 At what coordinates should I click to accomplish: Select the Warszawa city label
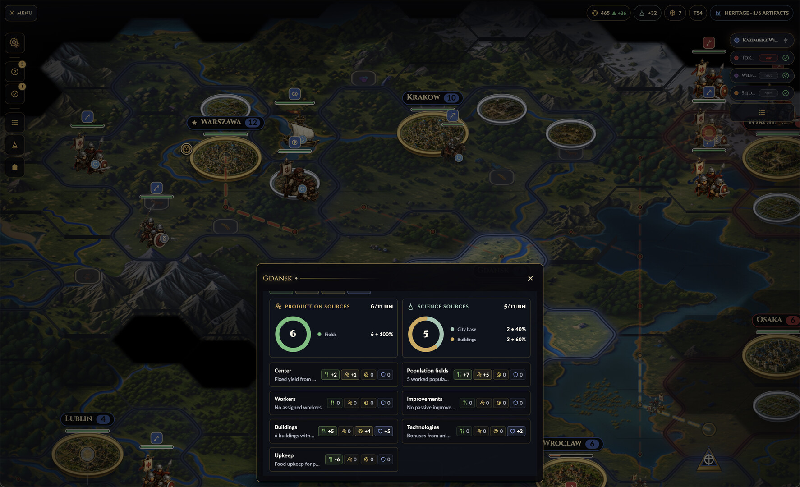click(225, 122)
